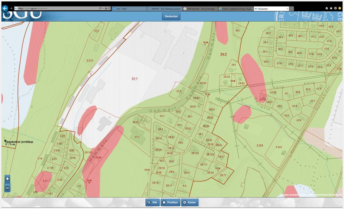Click the 28:112 parcel label
The image size is (344, 209).
195,153
